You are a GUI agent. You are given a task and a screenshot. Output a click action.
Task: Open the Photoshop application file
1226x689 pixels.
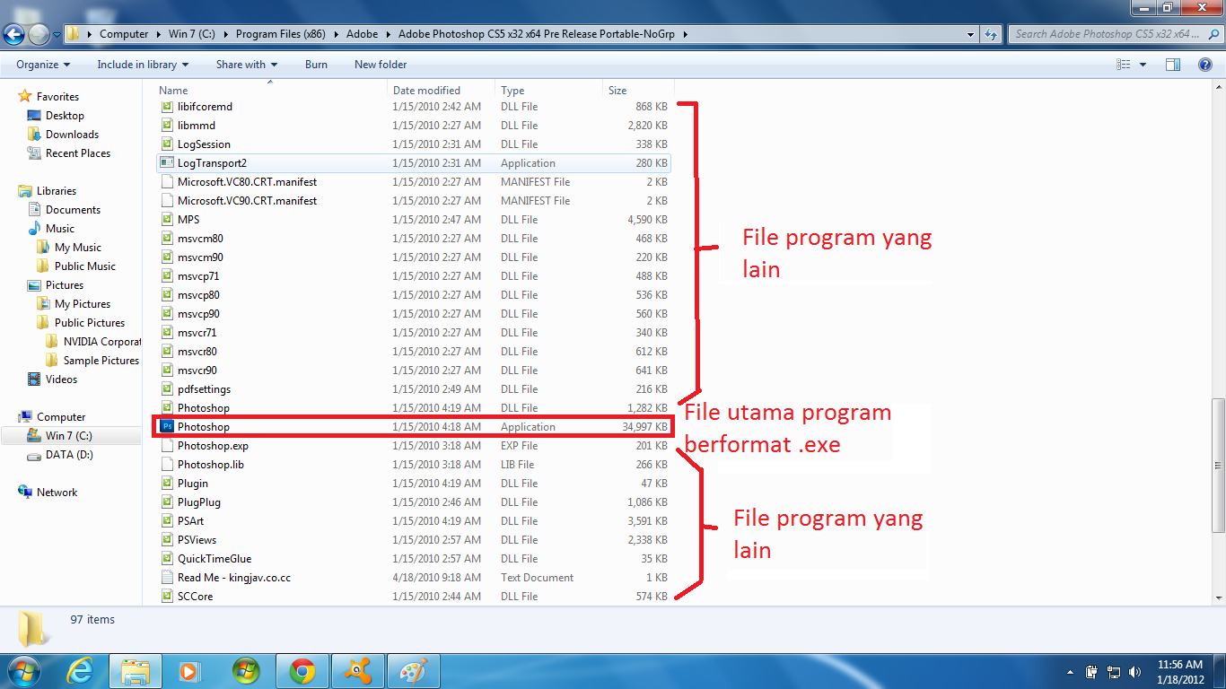point(413,427)
